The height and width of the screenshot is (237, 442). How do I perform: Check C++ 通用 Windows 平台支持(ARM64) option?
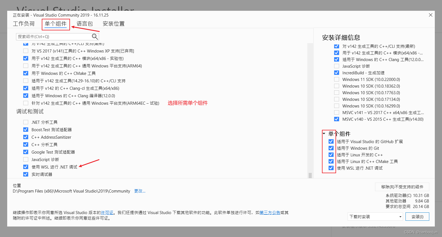[26, 66]
